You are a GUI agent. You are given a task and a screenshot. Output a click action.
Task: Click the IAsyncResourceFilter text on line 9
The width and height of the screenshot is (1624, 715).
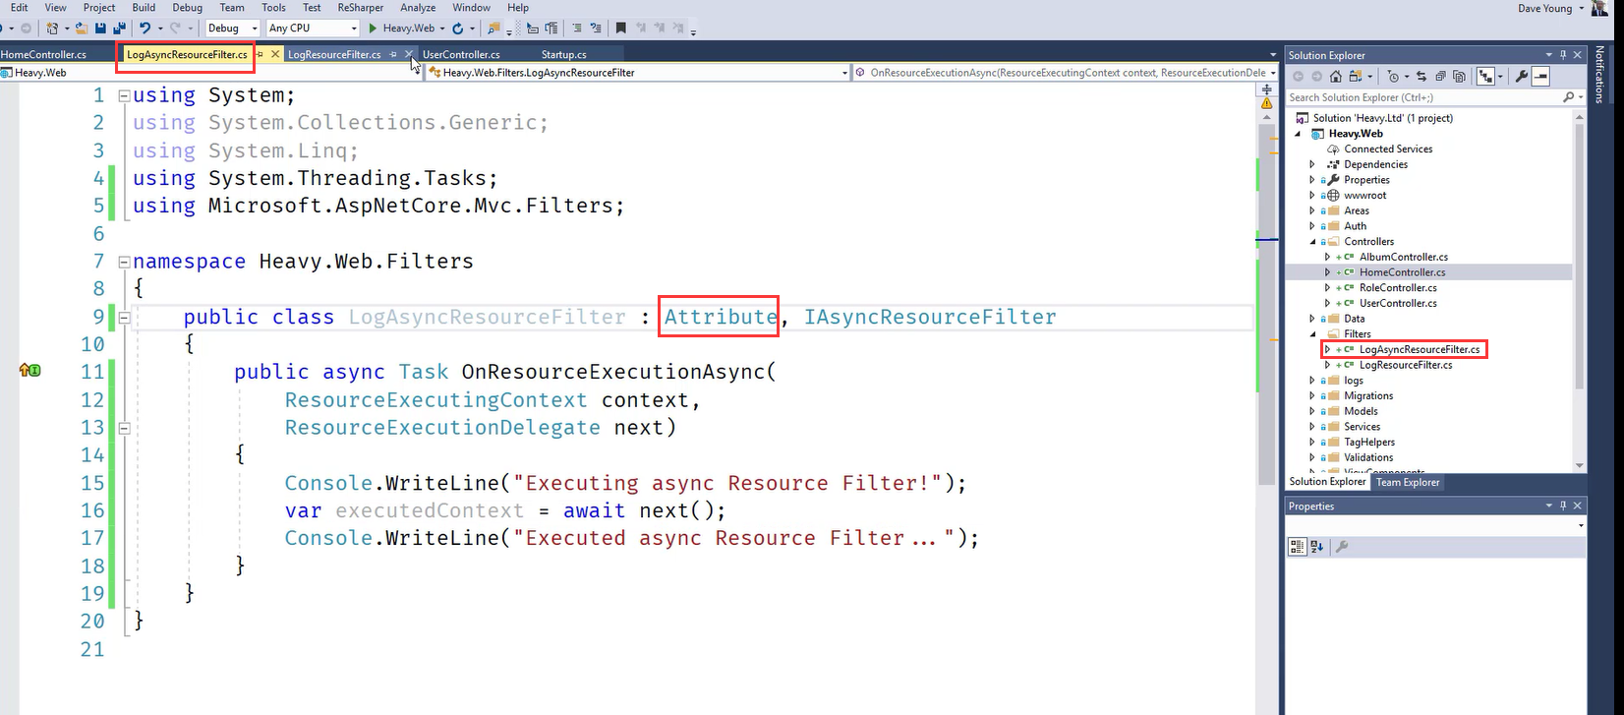click(x=930, y=317)
